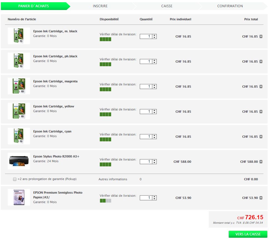Select 'Garantie: 24 Mois' text
Screen dimensions: 269x239
pyautogui.click(x=46, y=161)
